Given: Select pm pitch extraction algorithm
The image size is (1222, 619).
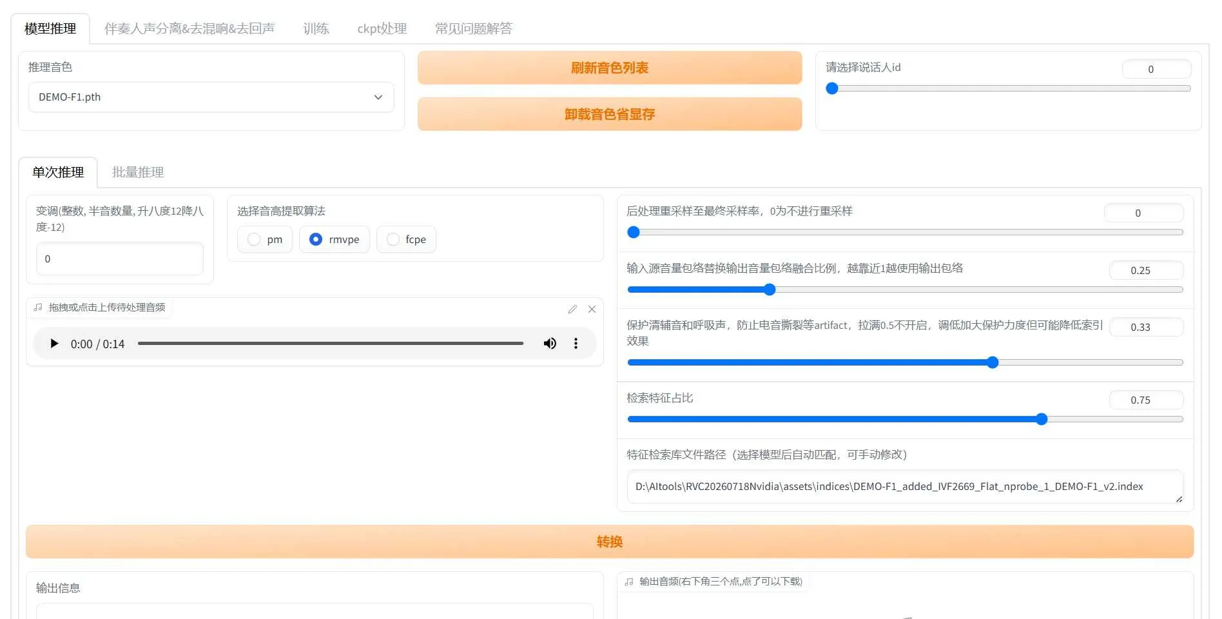Looking at the screenshot, I should [265, 239].
